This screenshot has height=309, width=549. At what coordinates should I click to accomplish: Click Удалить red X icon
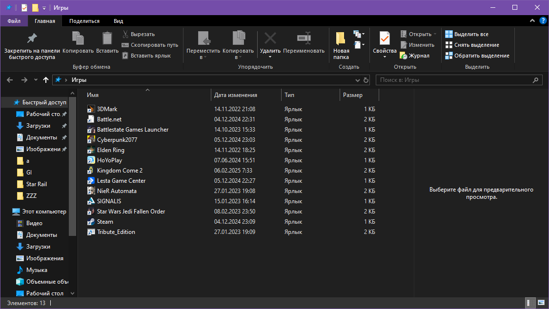point(270,38)
